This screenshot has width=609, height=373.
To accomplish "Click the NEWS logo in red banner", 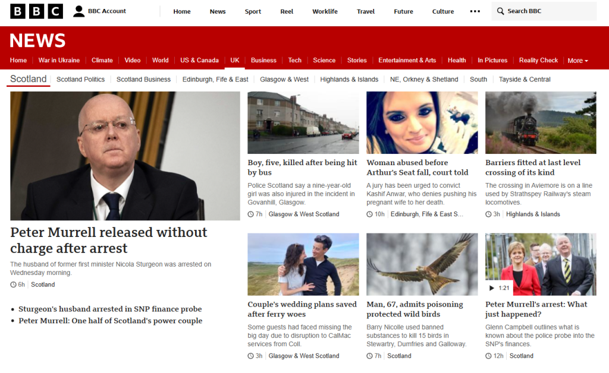I will [x=37, y=40].
